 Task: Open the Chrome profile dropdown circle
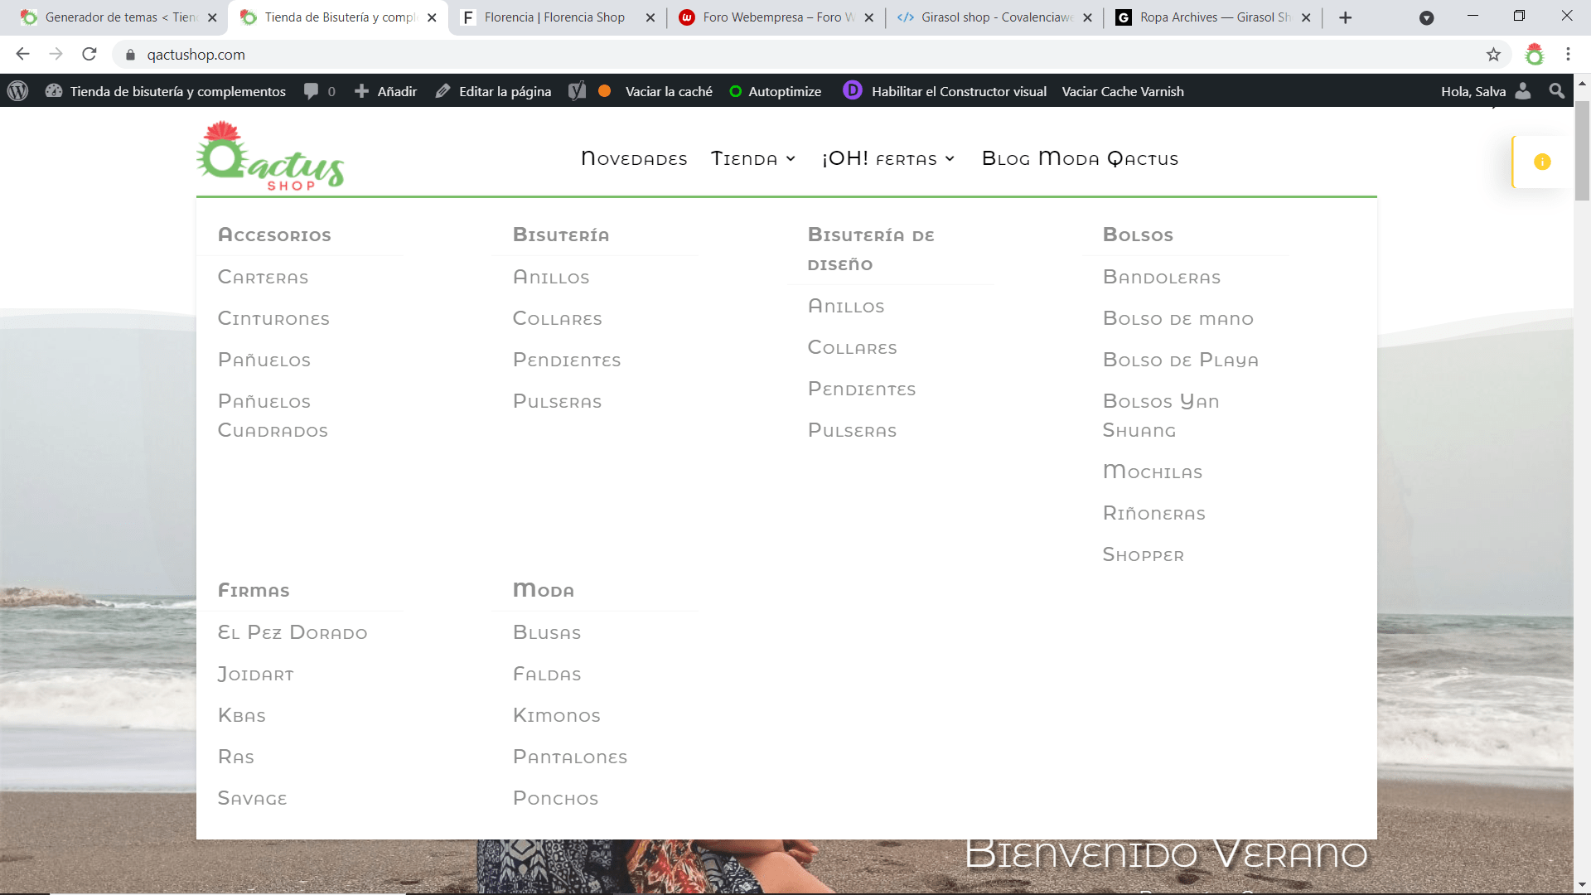click(1427, 17)
